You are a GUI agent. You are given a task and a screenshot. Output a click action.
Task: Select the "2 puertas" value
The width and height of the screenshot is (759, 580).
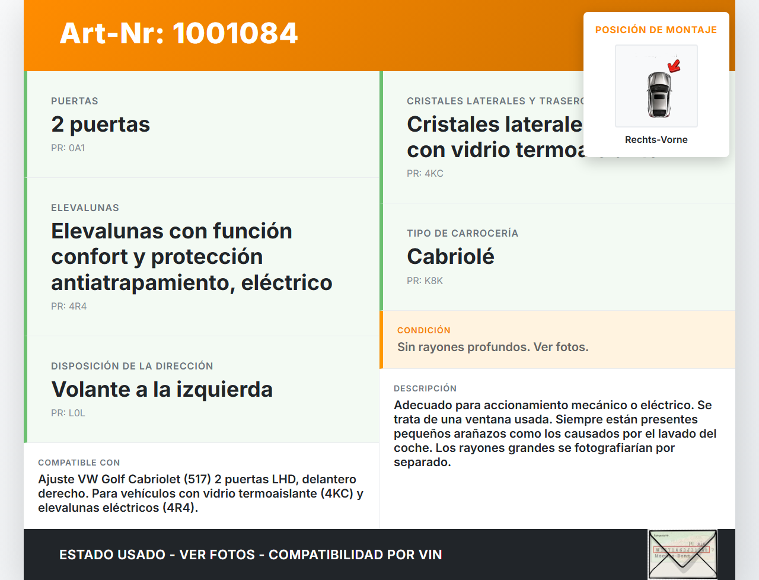(101, 125)
